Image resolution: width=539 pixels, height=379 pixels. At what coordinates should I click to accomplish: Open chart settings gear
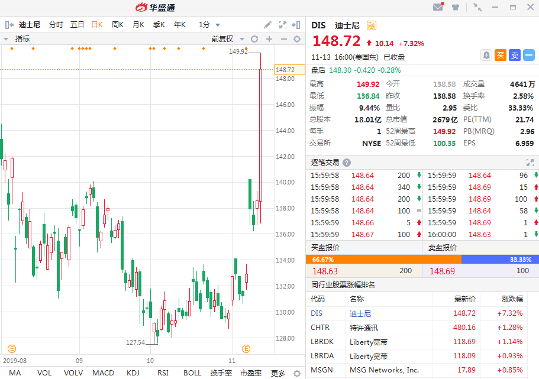point(297,39)
